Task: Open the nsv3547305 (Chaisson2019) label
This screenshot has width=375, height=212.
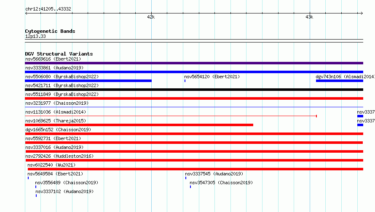Action: (x=221, y=183)
